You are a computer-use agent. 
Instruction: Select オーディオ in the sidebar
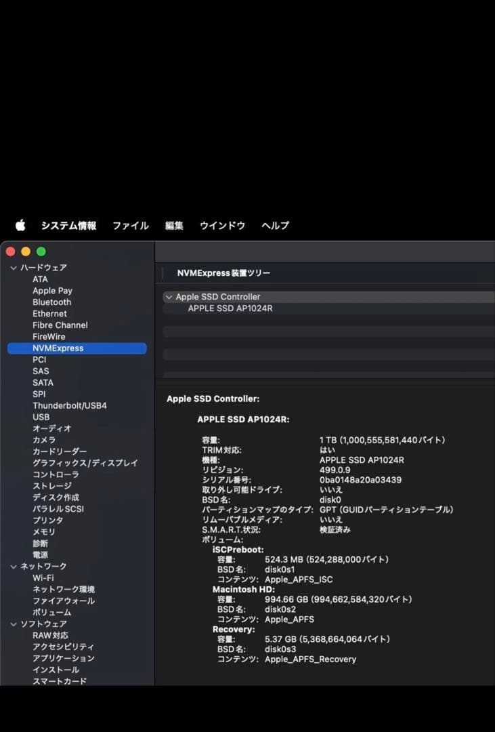click(51, 428)
